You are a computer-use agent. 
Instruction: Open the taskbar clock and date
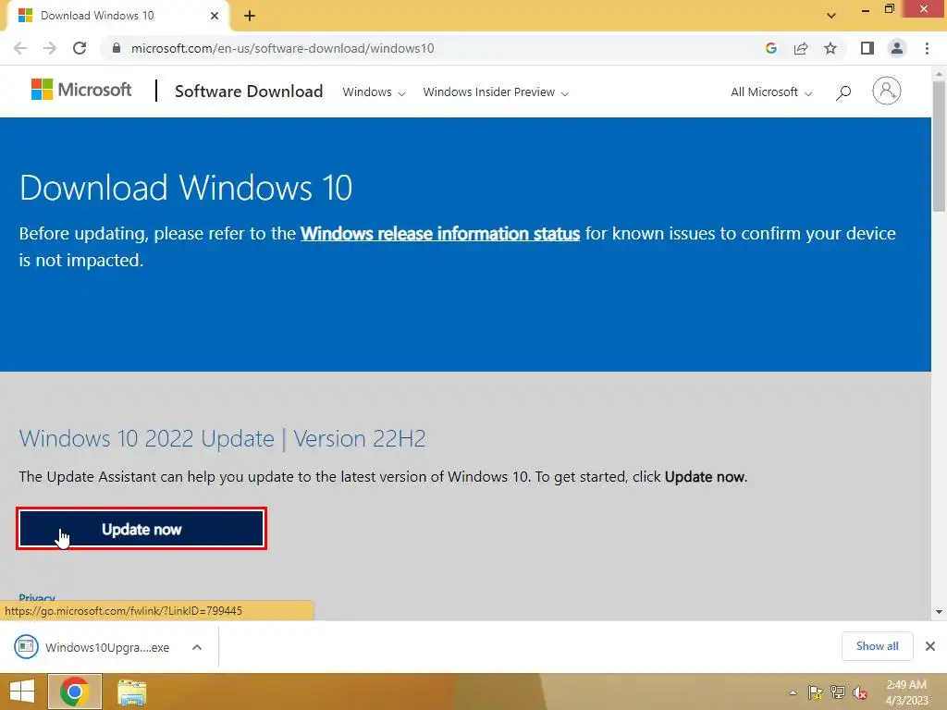pos(906,692)
